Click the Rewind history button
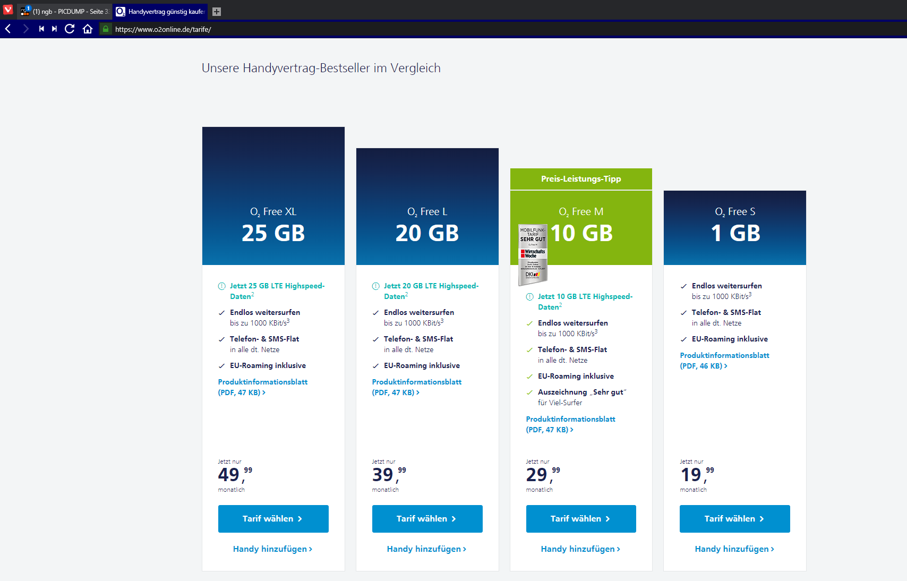The image size is (907, 581). pos(41,29)
